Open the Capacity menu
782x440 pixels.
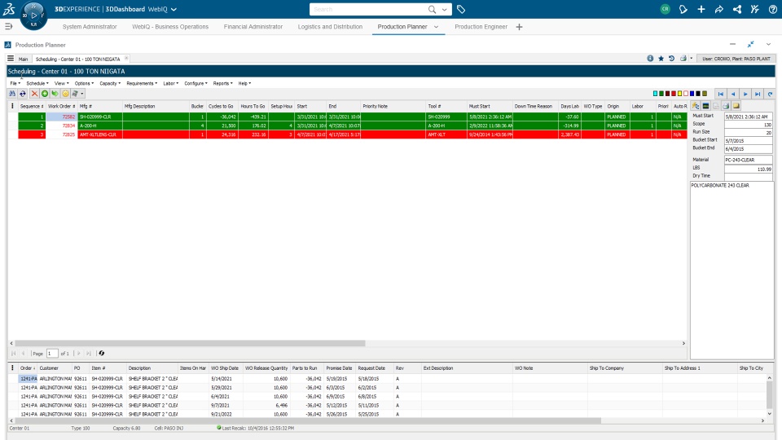110,83
